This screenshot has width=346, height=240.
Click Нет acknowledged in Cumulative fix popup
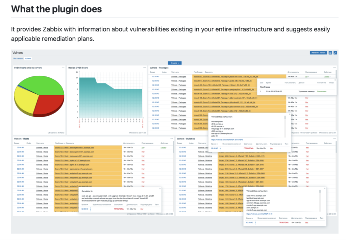click(142, 209)
